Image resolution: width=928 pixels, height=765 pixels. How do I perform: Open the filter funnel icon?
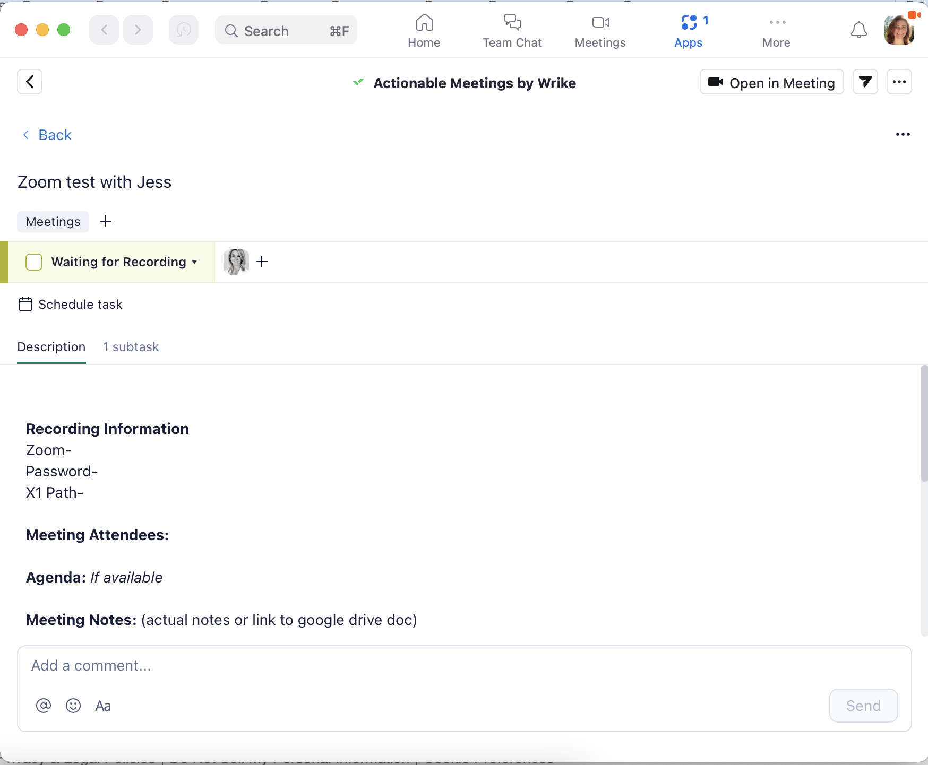click(x=865, y=82)
